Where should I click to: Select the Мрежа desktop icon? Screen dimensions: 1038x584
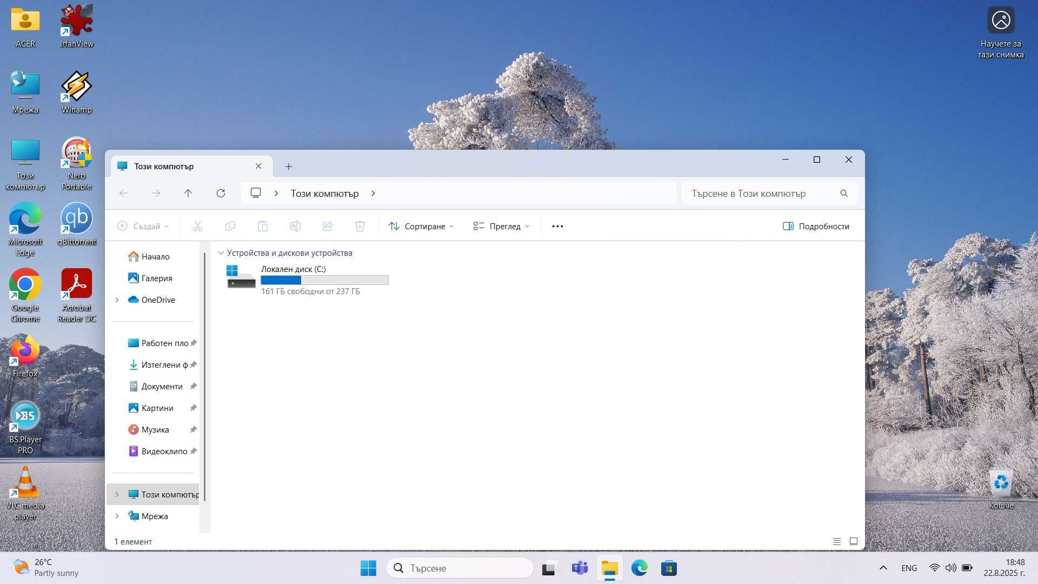pyautogui.click(x=25, y=92)
